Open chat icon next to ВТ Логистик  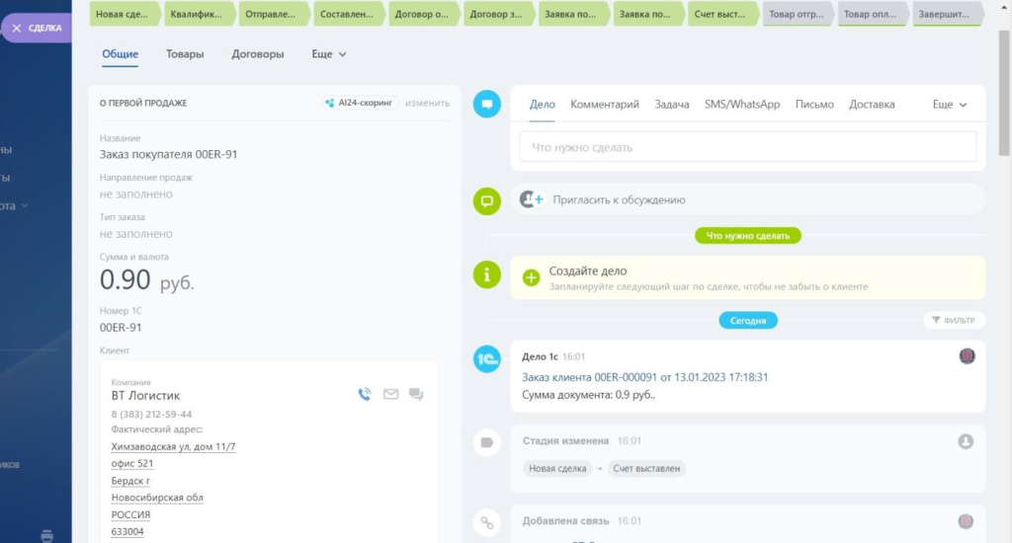[416, 394]
